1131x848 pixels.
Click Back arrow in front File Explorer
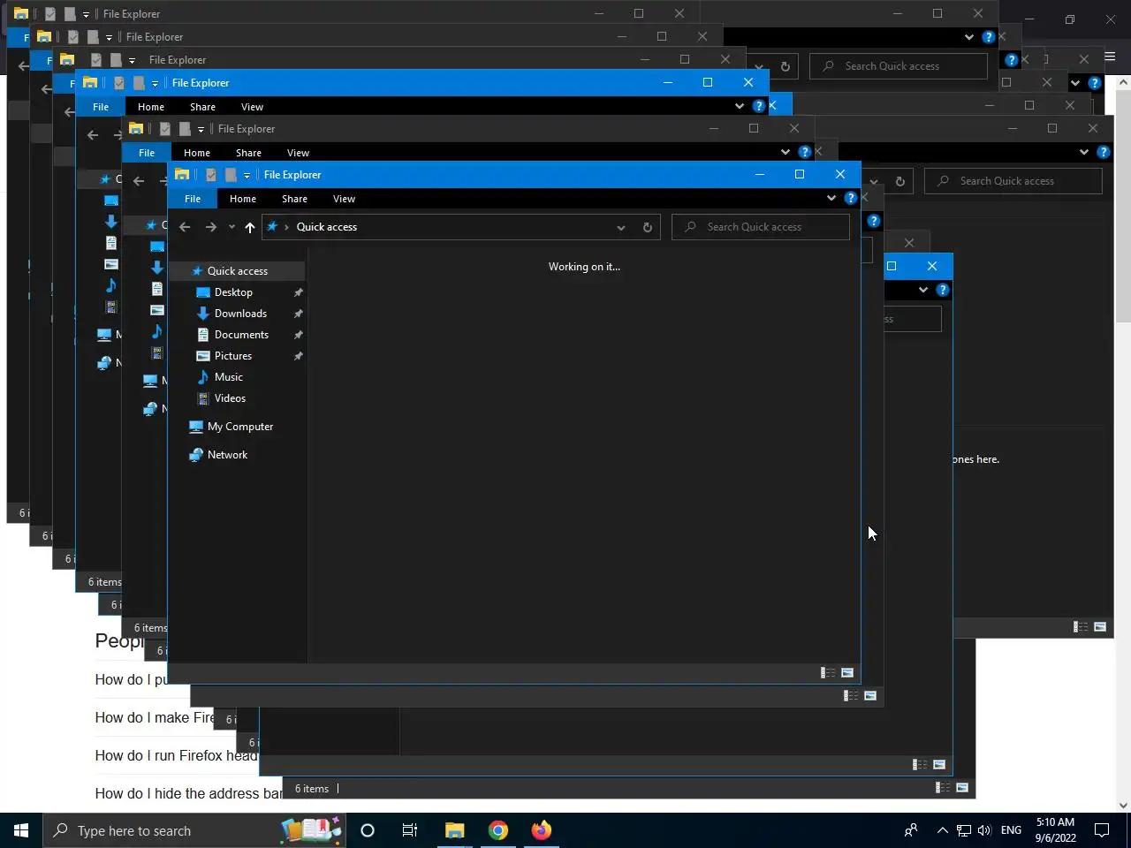tap(185, 227)
